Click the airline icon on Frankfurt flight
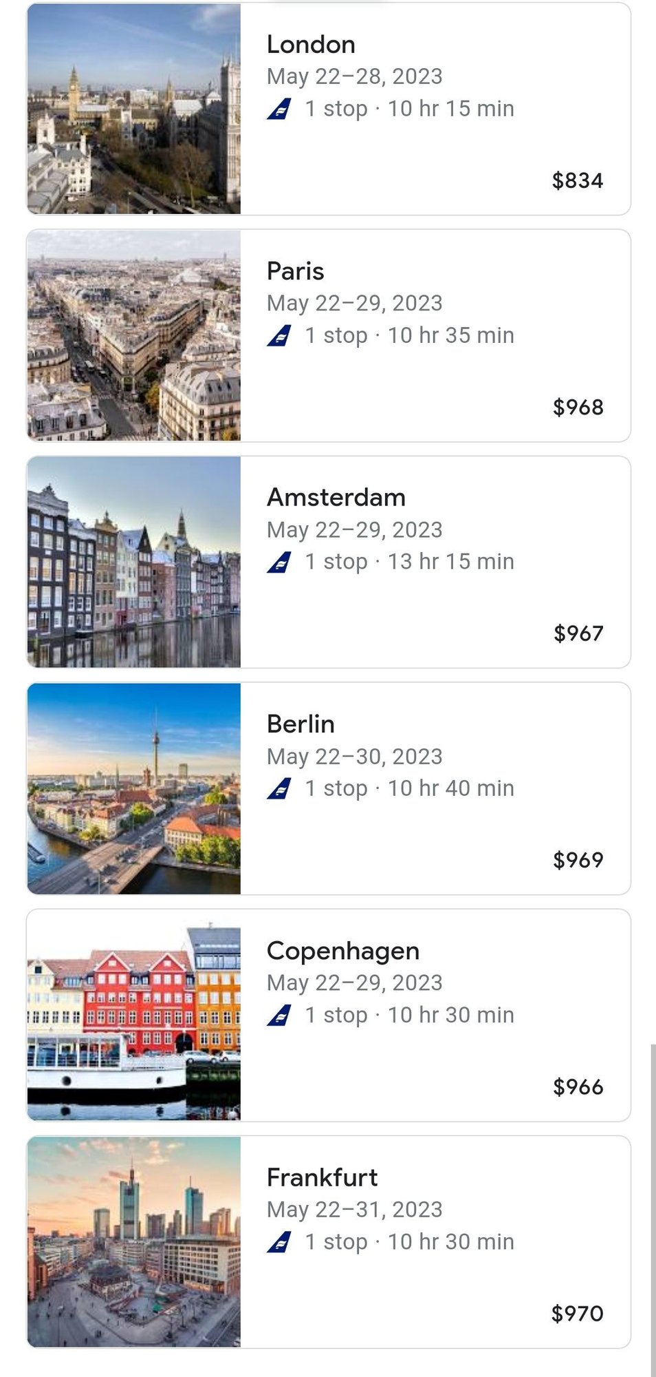The width and height of the screenshot is (656, 1377). tap(279, 1242)
